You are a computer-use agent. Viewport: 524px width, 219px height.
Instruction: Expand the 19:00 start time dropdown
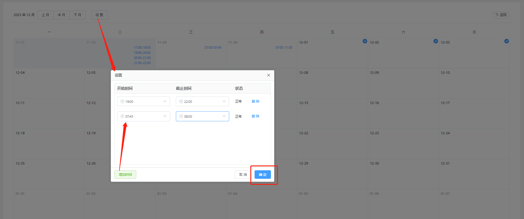[x=165, y=101]
